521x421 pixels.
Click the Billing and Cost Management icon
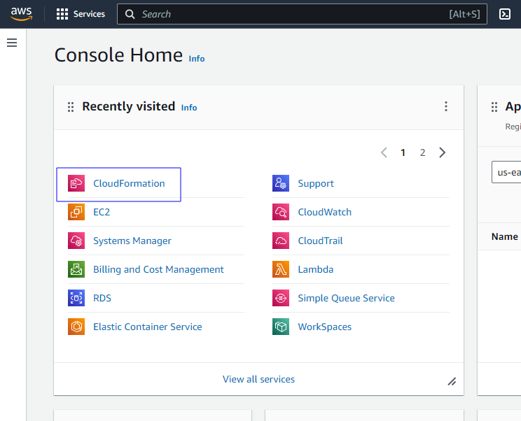tap(76, 269)
